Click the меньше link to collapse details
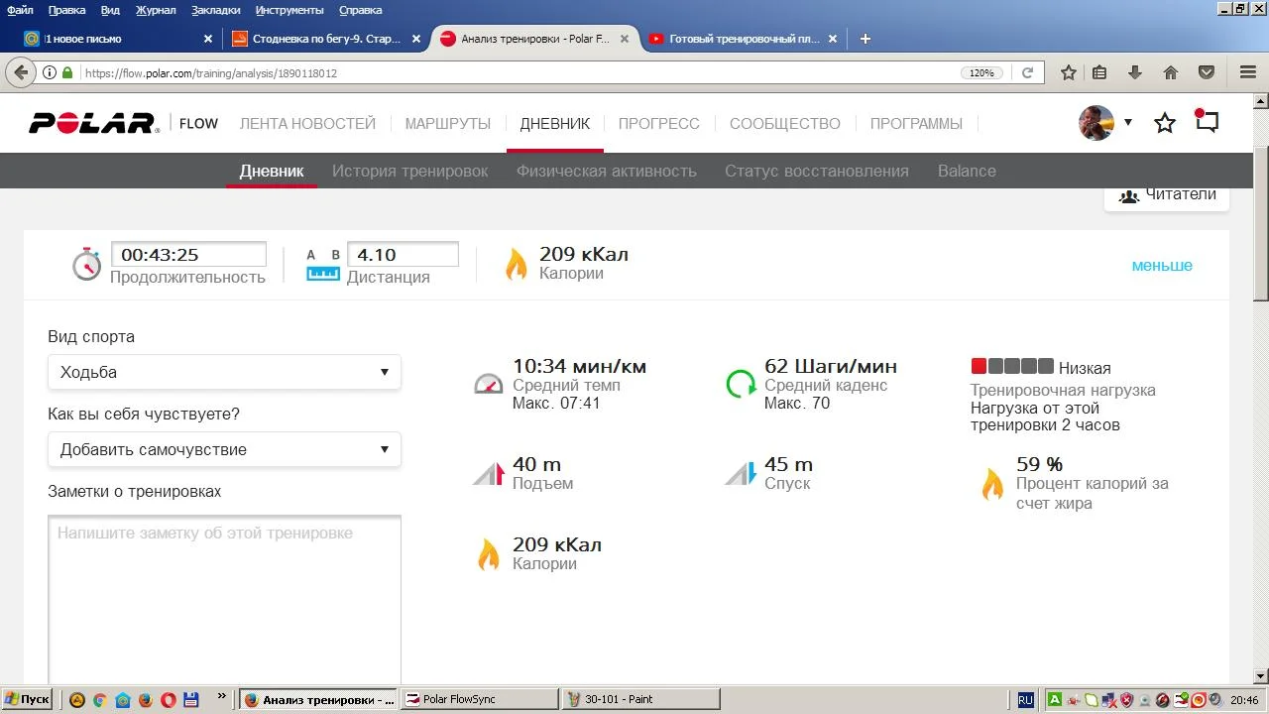This screenshot has height=714, width=1269. click(x=1162, y=266)
